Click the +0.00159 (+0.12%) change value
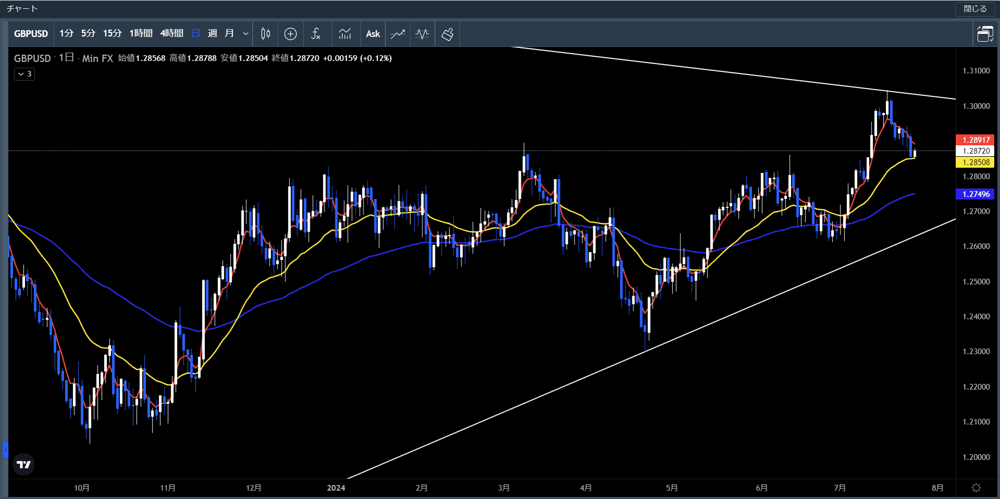 click(357, 58)
